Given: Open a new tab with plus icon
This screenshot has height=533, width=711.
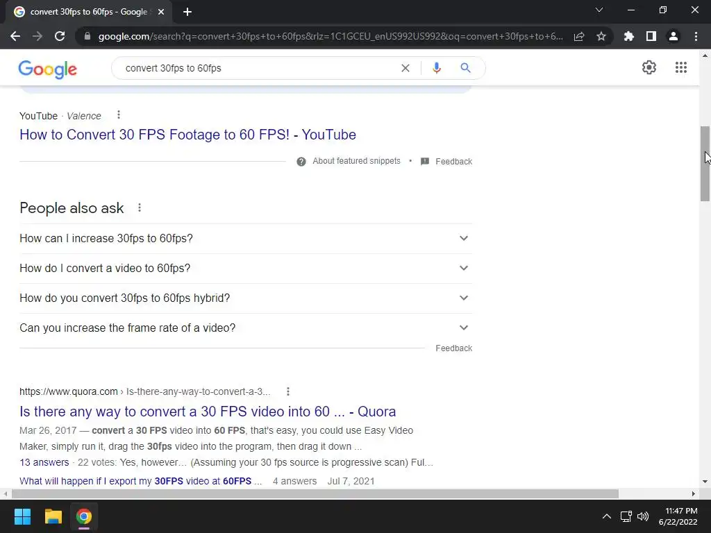Looking at the screenshot, I should [187, 12].
